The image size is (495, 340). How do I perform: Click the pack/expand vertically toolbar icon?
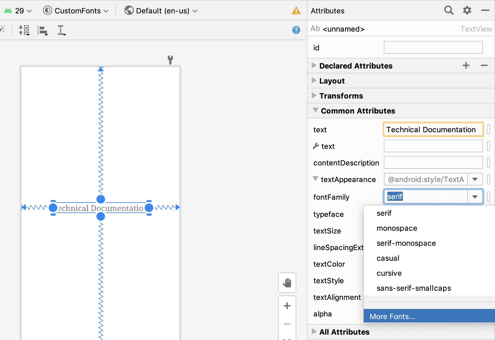[x=24, y=30]
